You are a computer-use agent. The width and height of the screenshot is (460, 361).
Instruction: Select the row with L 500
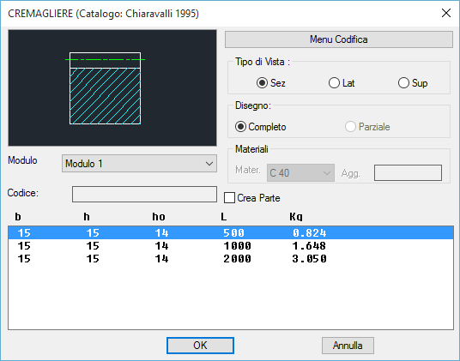coord(231,233)
